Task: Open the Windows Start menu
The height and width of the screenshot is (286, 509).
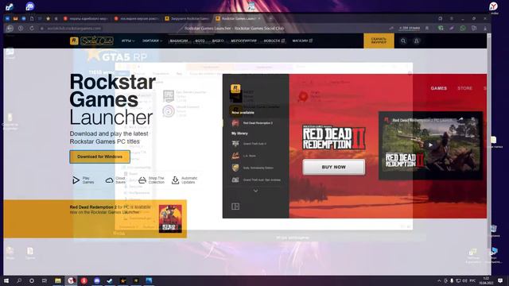Action: pyautogui.click(x=6, y=280)
